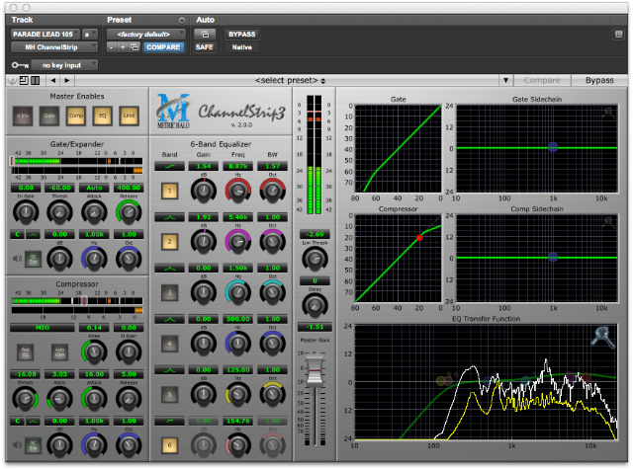Go to next preset with right arrow

[x=67, y=81]
